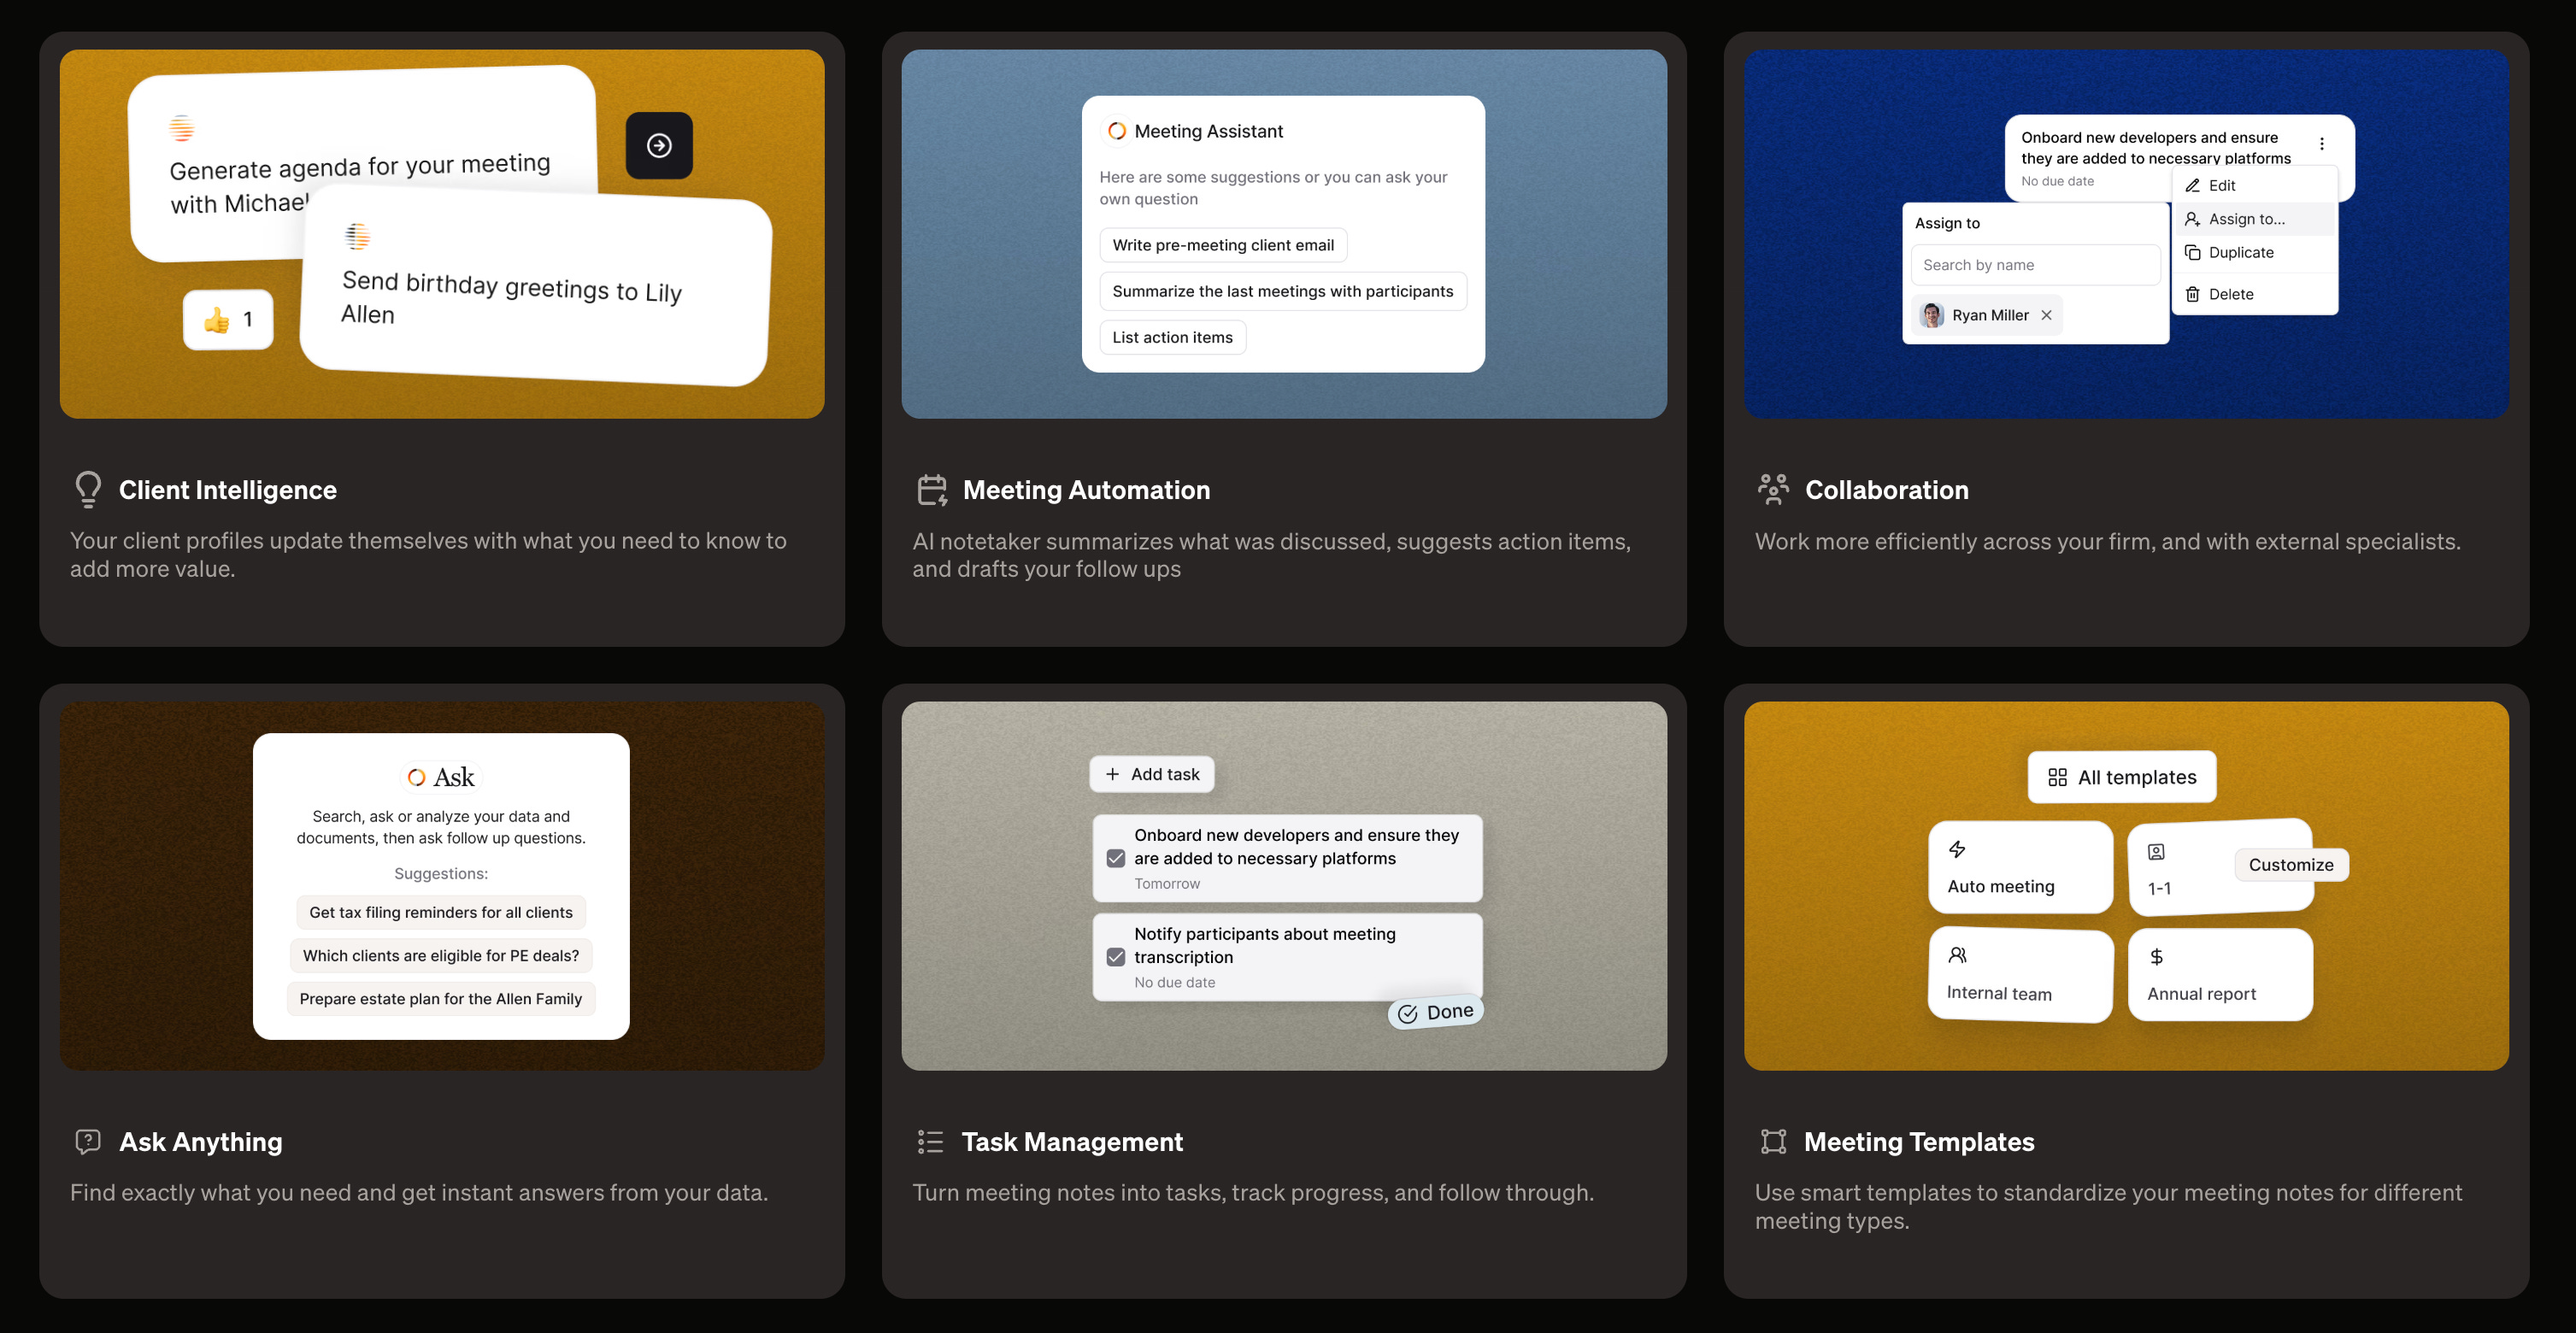Image resolution: width=2576 pixels, height=1333 pixels.
Task: Click the checkmark icon in Done badge
Action: click(x=1407, y=1014)
